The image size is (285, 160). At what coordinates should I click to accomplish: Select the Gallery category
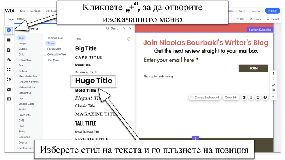23,71
